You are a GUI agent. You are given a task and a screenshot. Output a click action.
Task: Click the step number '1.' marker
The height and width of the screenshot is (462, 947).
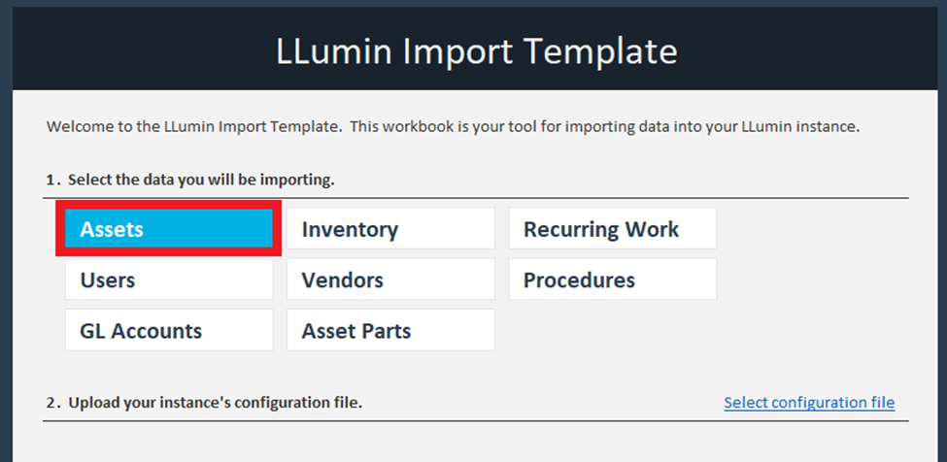coord(52,181)
